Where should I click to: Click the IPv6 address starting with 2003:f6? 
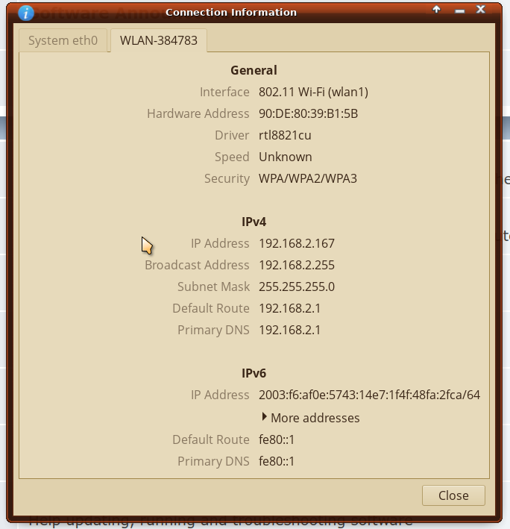click(x=369, y=395)
